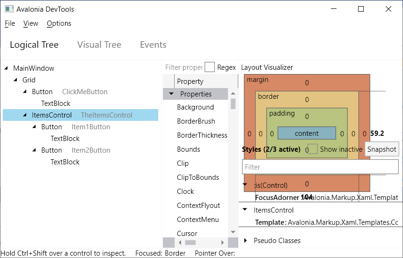The image size is (403, 258).
Task: Select the Button Item1Button tree item
Action: pos(75,127)
